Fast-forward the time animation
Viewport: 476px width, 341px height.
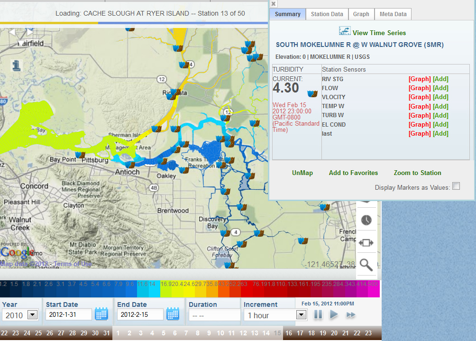click(351, 314)
